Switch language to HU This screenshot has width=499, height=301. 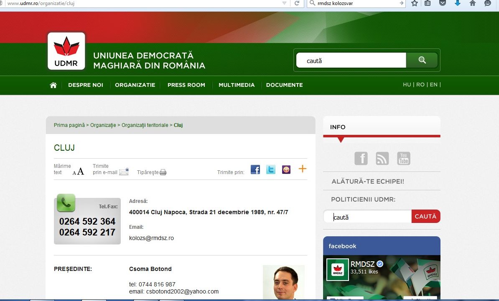[x=407, y=85]
